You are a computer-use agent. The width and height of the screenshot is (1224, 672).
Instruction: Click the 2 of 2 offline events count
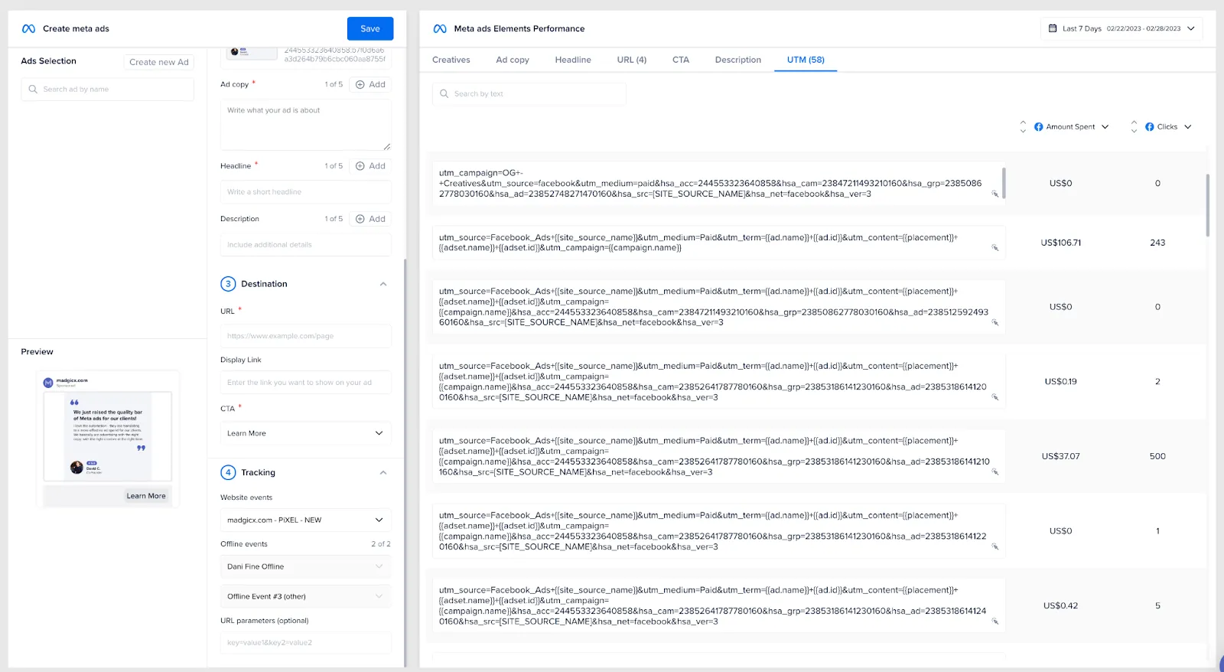[381, 544]
